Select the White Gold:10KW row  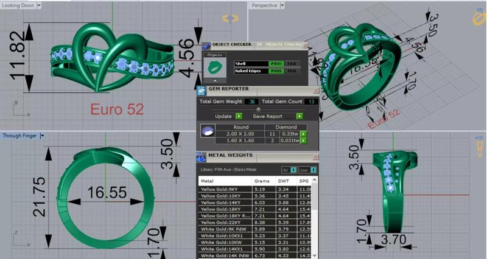coord(255,242)
